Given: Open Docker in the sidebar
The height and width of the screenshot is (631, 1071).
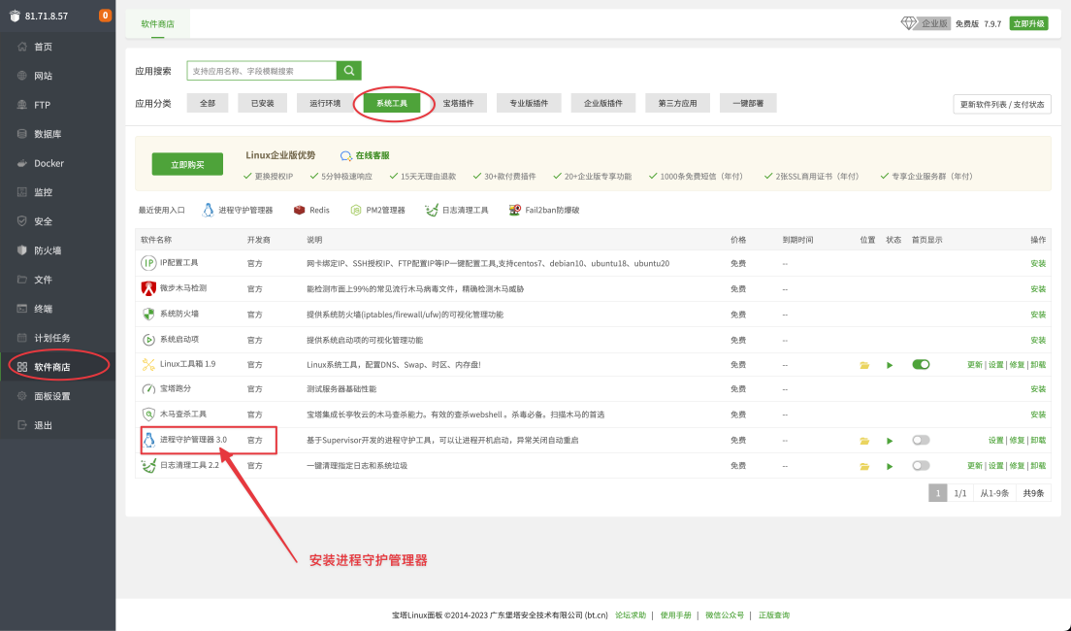Looking at the screenshot, I should (49, 163).
